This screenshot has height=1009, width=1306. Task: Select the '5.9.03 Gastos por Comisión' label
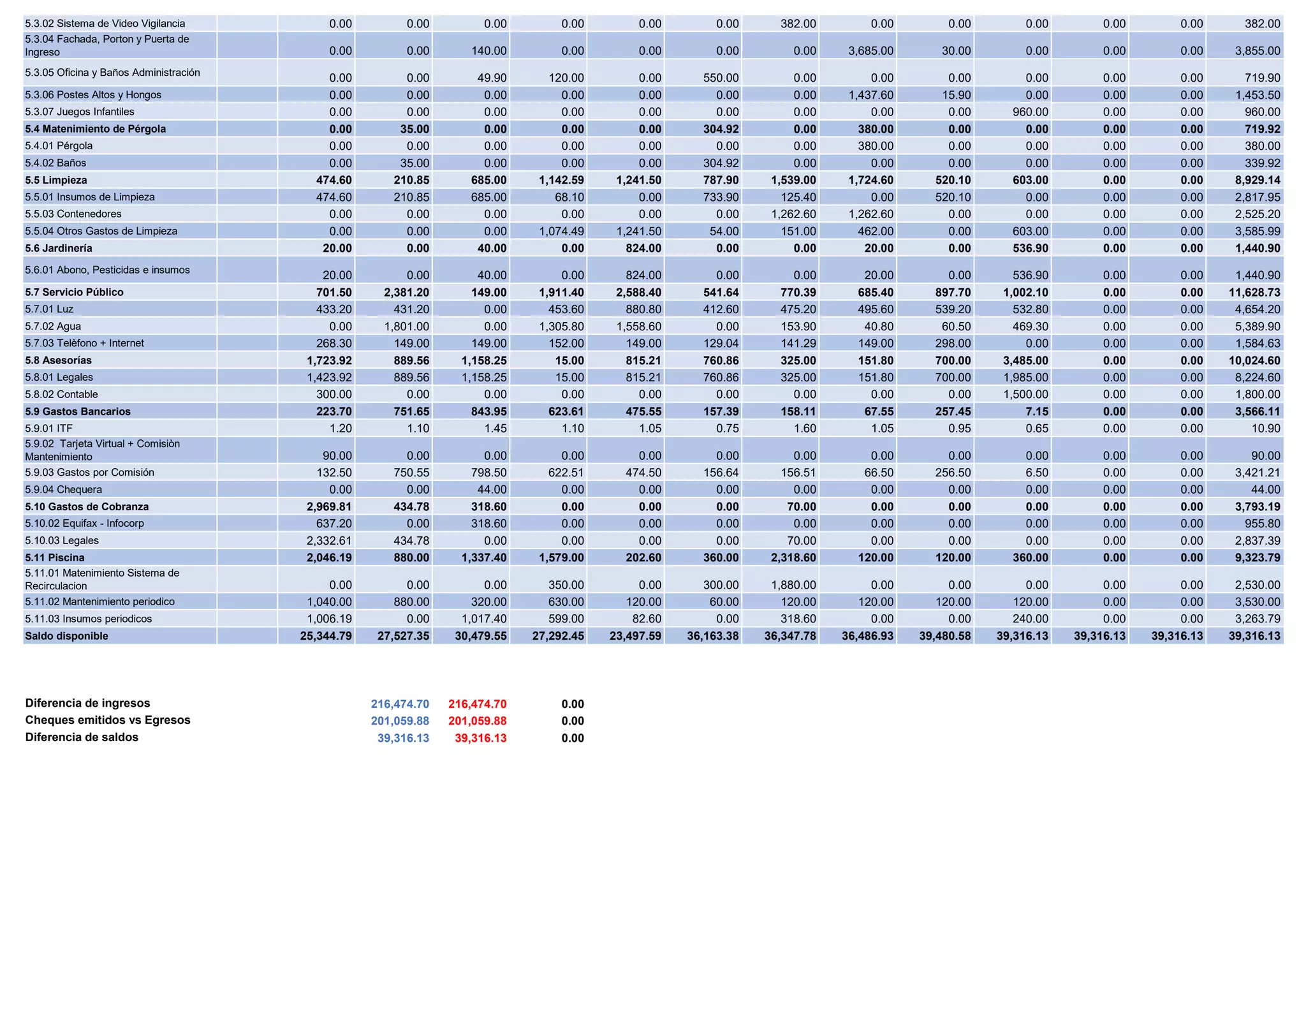90,473
